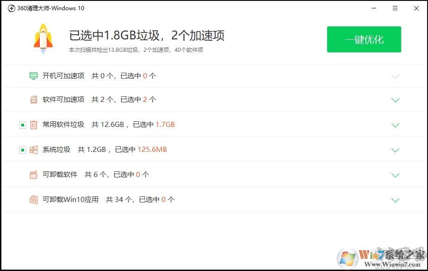Click the 可卸载软件 label
The height and width of the screenshot is (271, 428).
pyautogui.click(x=60, y=174)
